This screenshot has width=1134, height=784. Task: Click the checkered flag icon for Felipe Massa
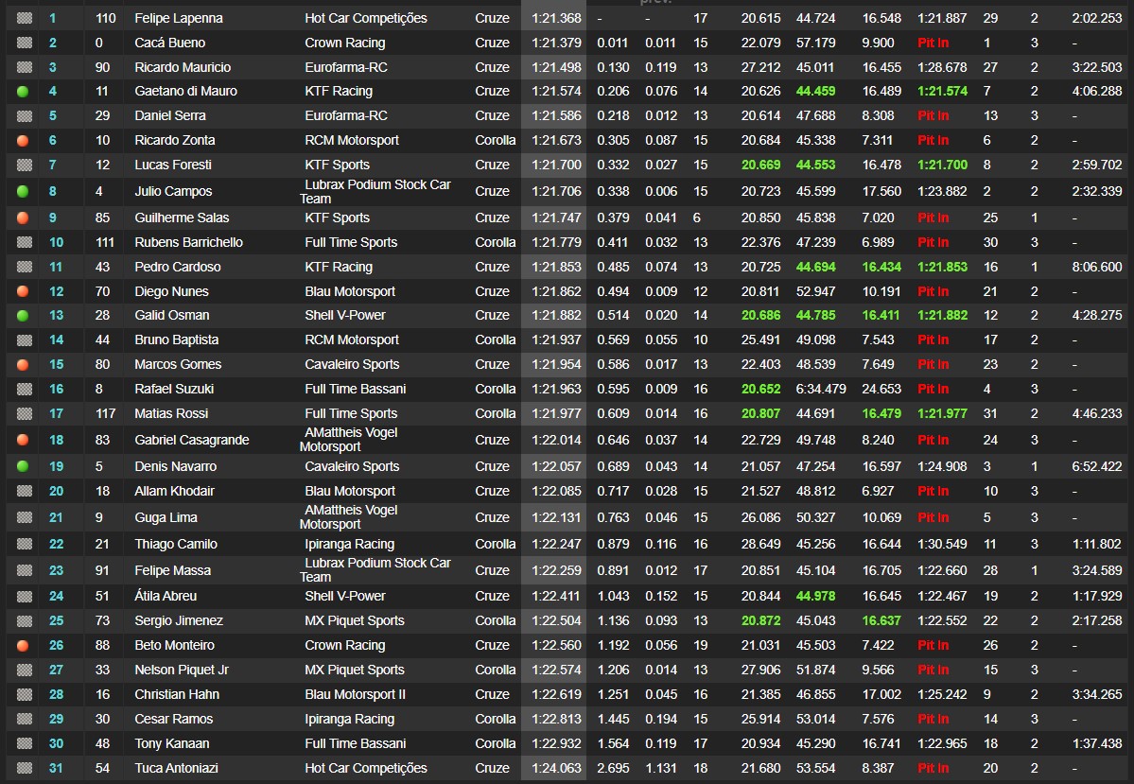tap(25, 570)
